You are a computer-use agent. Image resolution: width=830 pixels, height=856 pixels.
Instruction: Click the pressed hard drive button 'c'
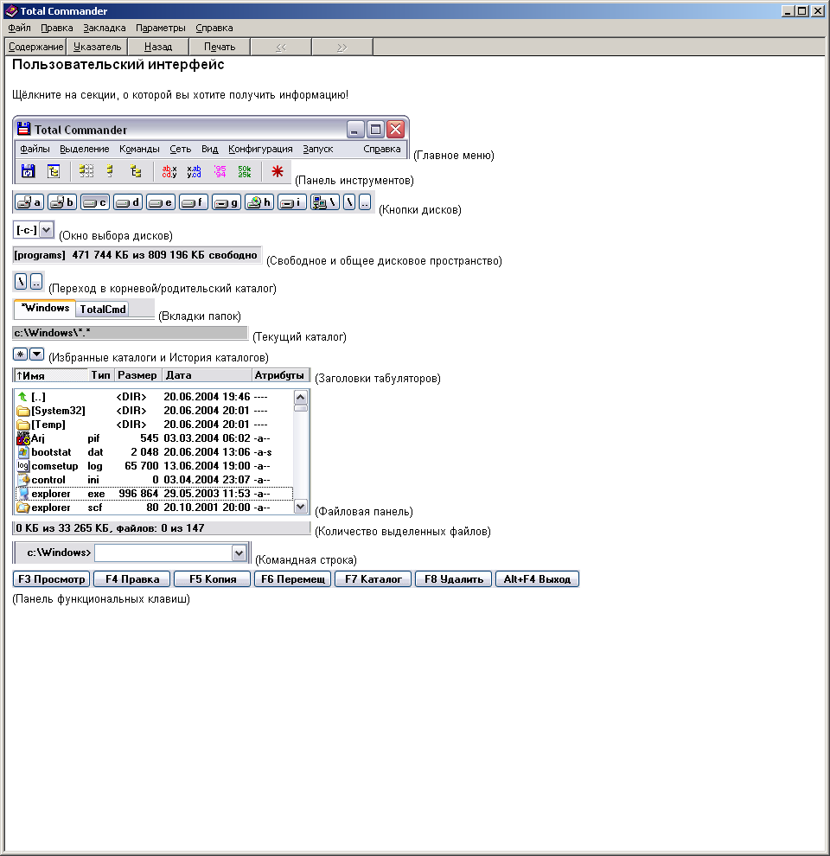(x=95, y=202)
